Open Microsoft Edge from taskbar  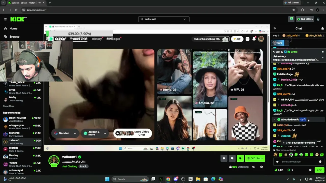coord(213,179)
